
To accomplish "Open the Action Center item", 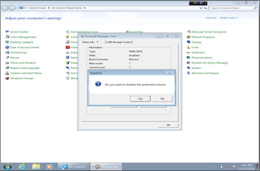I will coord(19,32).
